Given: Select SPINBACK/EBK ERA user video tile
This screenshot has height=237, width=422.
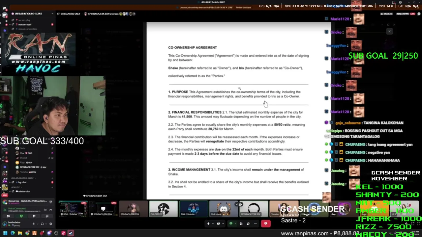Looking at the screenshot, I should (x=133, y=209).
